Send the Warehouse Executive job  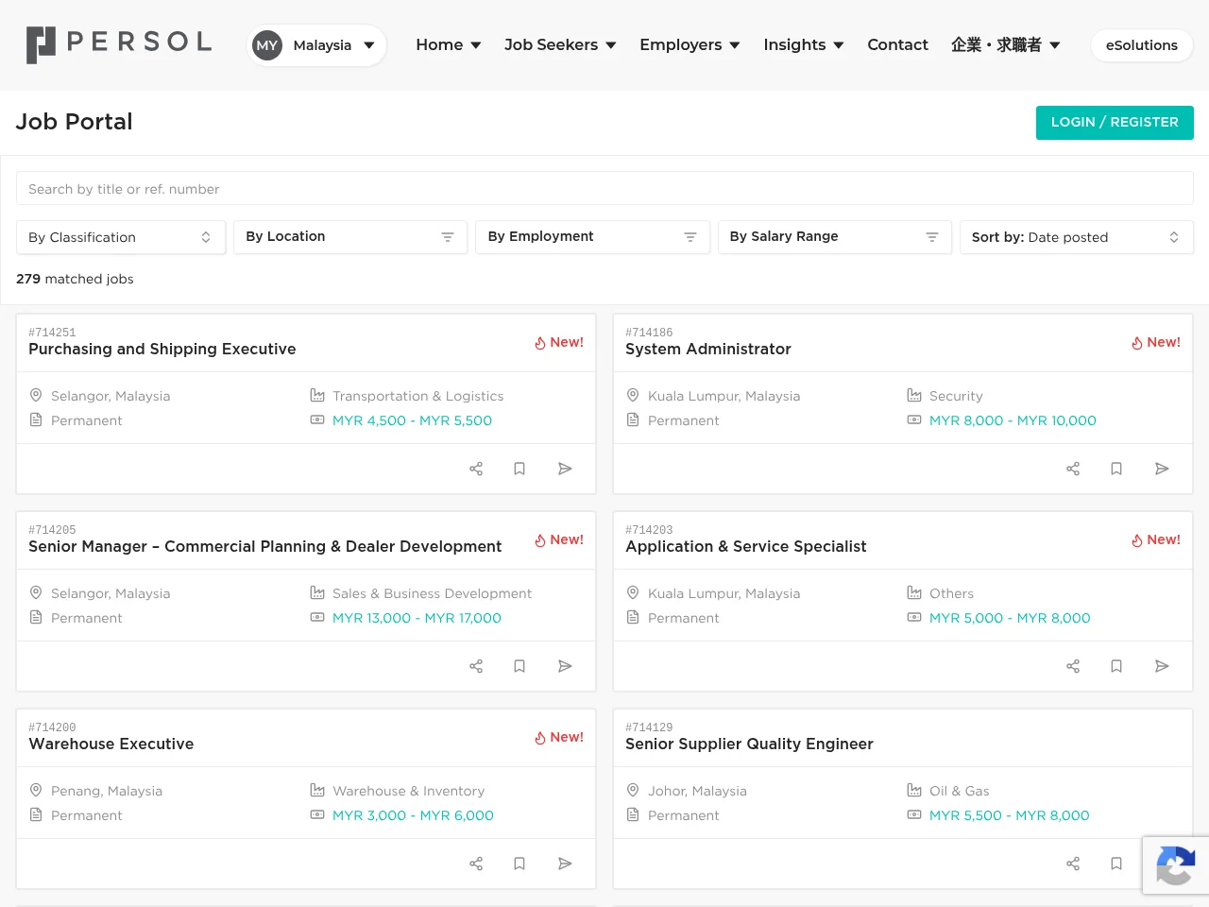tap(565, 864)
